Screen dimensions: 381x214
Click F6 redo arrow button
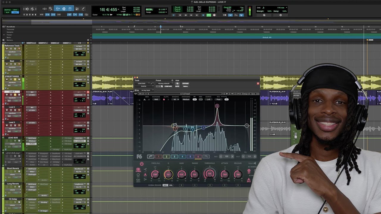pyautogui.click(x=146, y=94)
